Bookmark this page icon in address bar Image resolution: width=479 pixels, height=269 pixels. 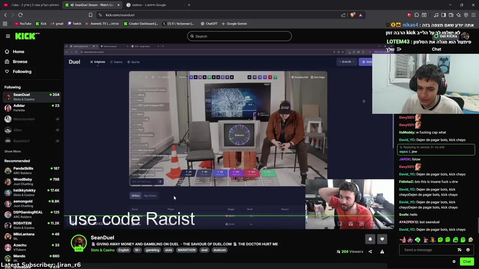click(90, 15)
